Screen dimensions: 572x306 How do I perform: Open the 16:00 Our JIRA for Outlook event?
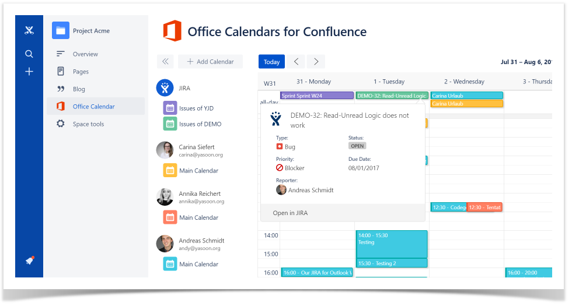(x=316, y=273)
